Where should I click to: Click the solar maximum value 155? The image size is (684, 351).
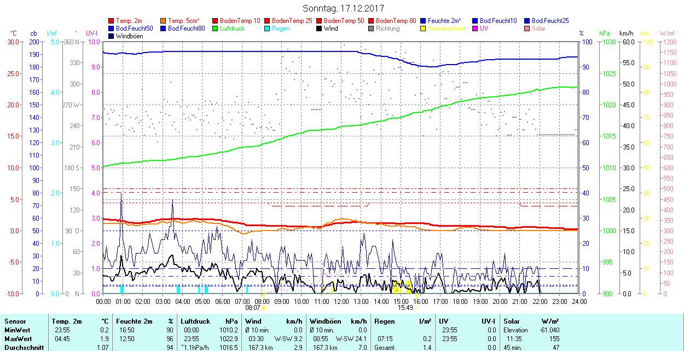[555, 339]
